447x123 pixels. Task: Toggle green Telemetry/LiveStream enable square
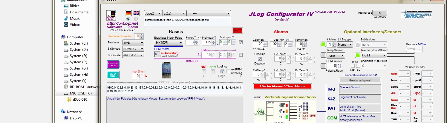tap(358, 55)
